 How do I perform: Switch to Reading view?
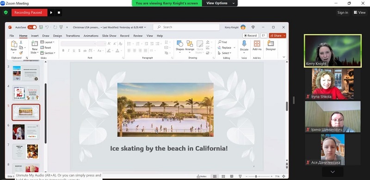(x=232, y=176)
